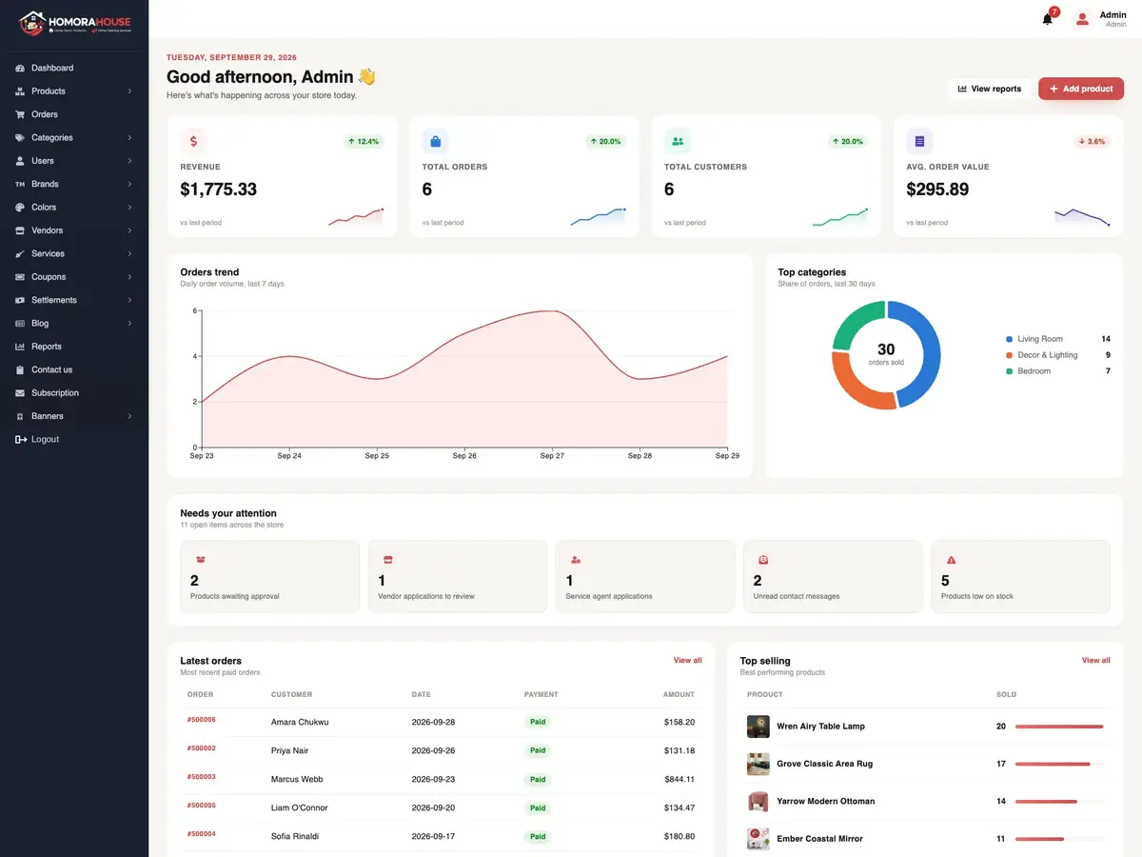Click the Subscription envelope icon
The height and width of the screenshot is (857, 1142).
coord(21,393)
